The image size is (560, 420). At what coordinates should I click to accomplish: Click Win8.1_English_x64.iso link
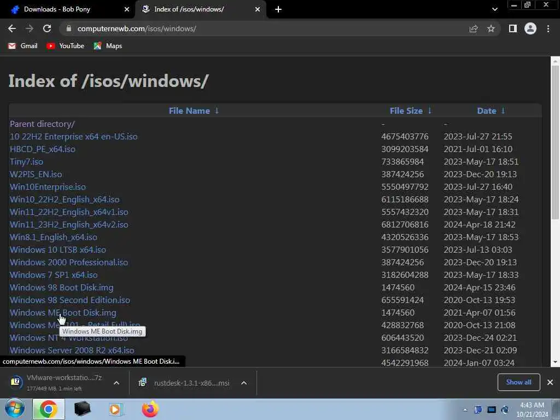point(53,237)
